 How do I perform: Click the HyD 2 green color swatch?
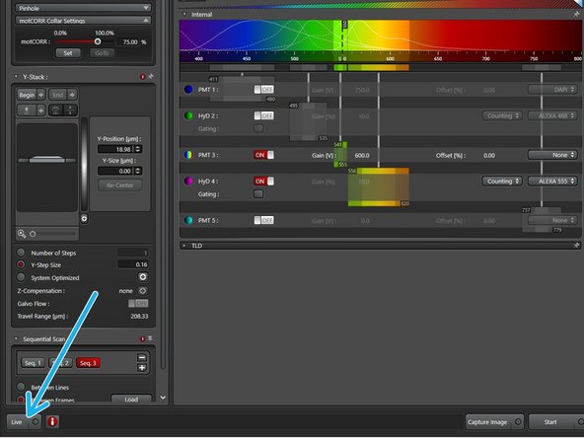[188, 115]
